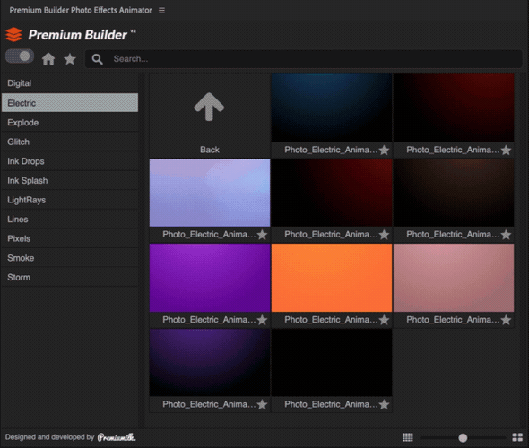This screenshot has height=448, width=529.
Task: Select the Electric category
Action: pos(70,103)
